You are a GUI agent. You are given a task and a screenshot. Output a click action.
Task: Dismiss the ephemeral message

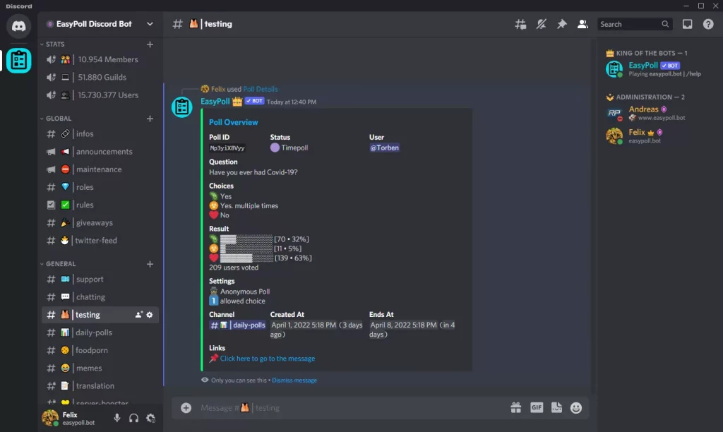point(294,380)
